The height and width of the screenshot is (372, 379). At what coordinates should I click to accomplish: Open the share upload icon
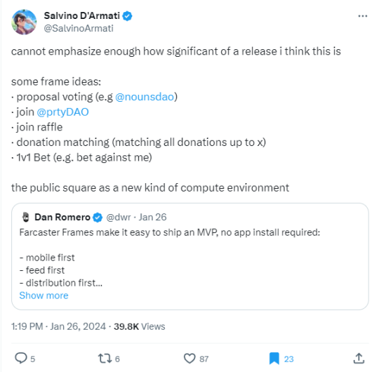(x=359, y=358)
